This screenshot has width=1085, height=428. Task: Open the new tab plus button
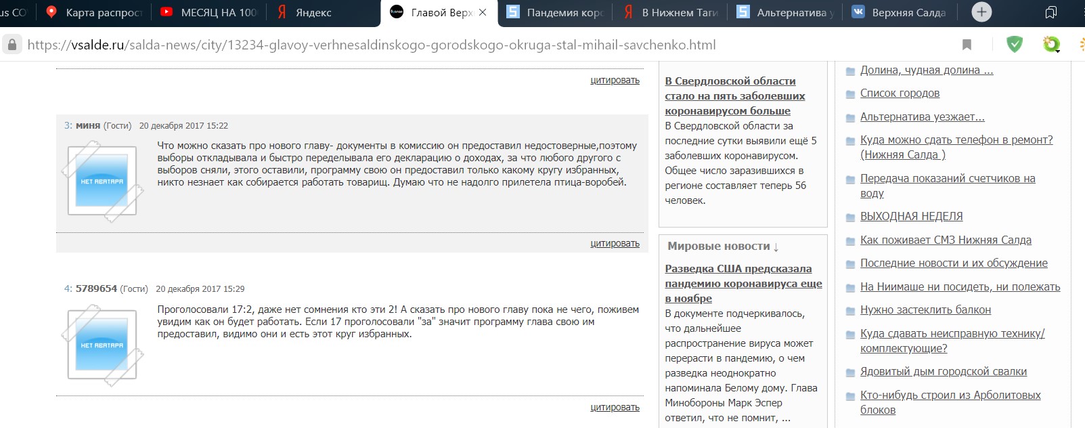point(981,12)
